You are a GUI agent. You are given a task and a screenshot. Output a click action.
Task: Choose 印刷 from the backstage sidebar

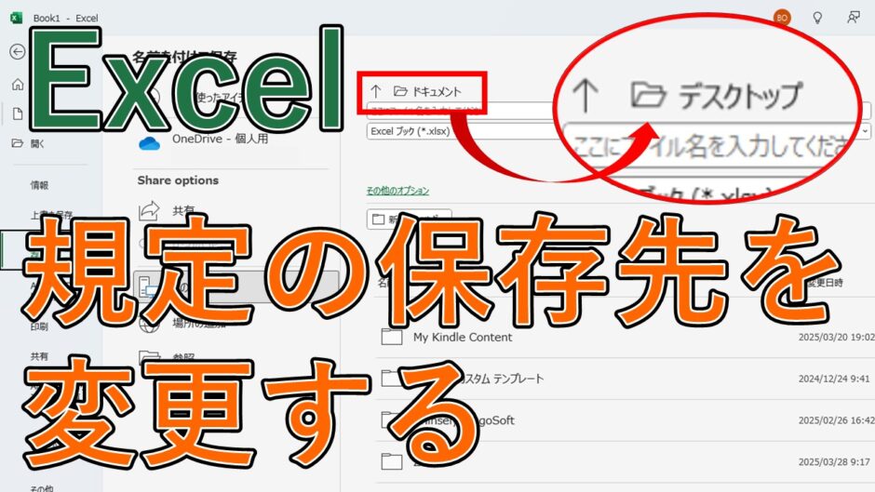(x=39, y=326)
